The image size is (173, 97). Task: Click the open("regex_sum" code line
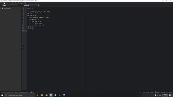point(38,12)
